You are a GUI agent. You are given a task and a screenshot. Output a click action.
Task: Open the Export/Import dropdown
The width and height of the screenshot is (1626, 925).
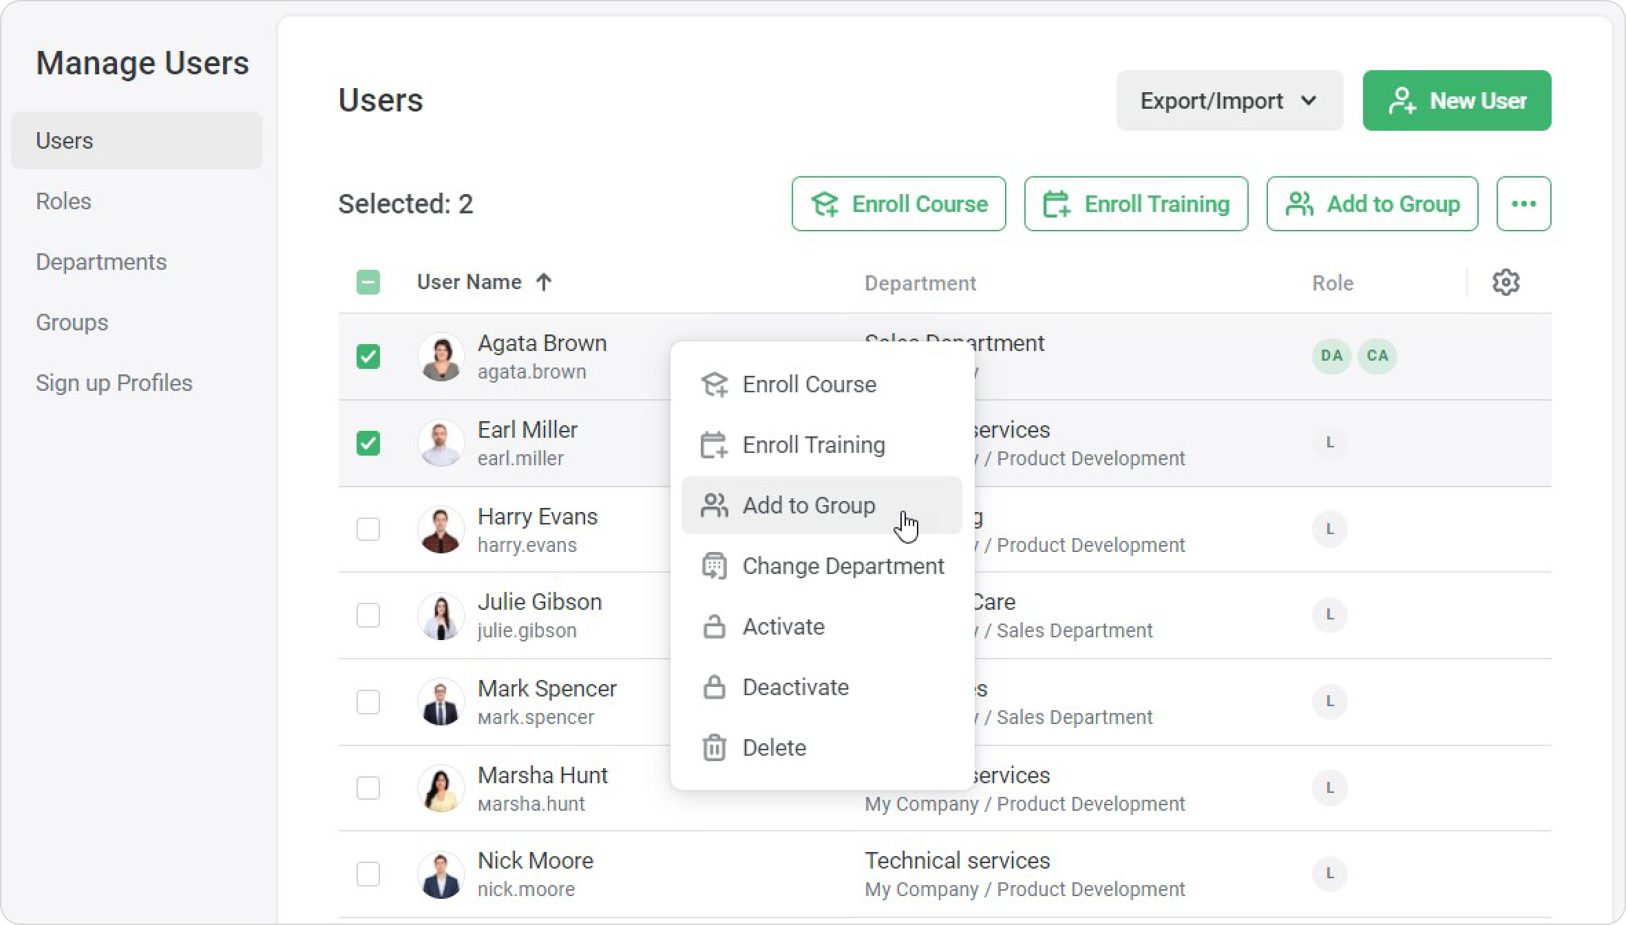coord(1229,100)
